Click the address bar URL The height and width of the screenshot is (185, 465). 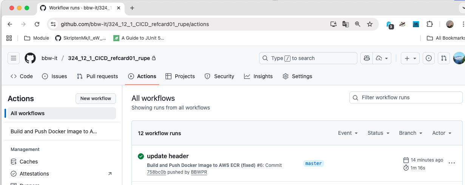(x=135, y=24)
